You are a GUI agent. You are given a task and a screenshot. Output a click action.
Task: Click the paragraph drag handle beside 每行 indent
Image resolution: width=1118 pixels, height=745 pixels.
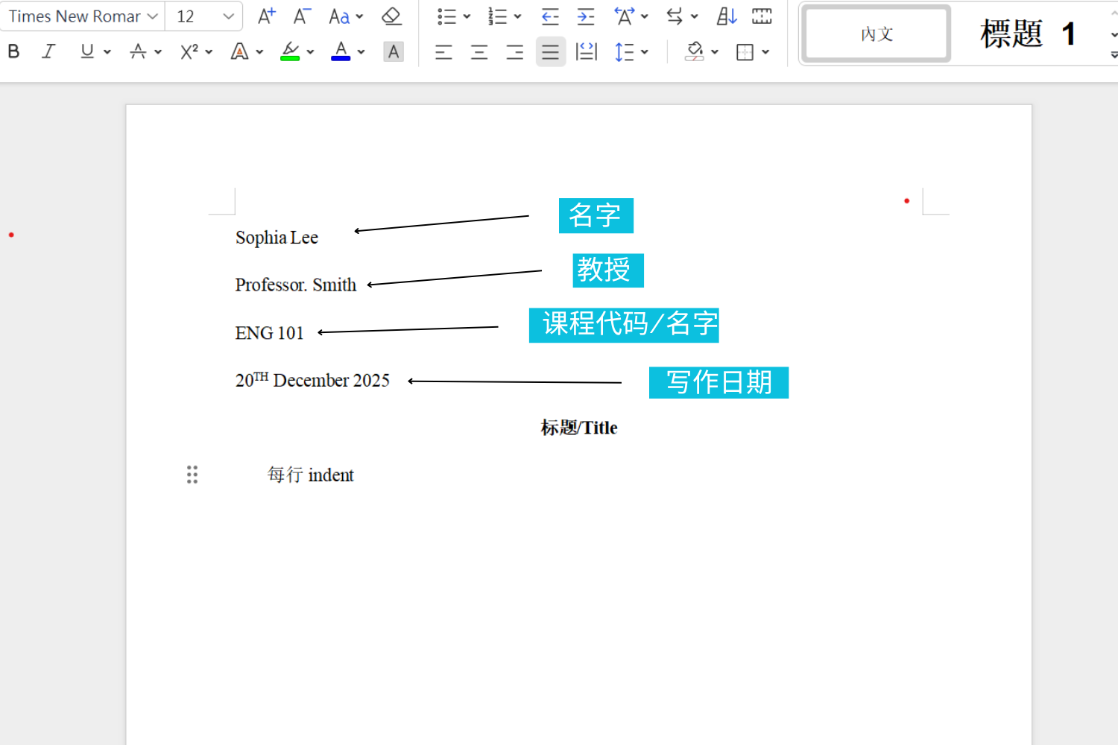(x=192, y=475)
